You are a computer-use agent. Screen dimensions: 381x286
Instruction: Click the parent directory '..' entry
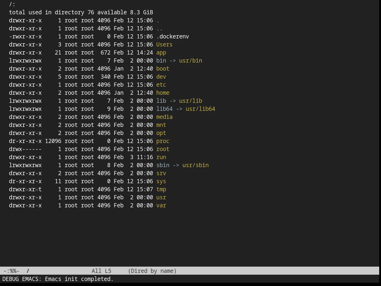click(x=159, y=28)
